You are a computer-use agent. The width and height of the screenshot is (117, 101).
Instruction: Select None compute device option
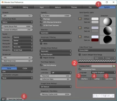pos(9,68)
